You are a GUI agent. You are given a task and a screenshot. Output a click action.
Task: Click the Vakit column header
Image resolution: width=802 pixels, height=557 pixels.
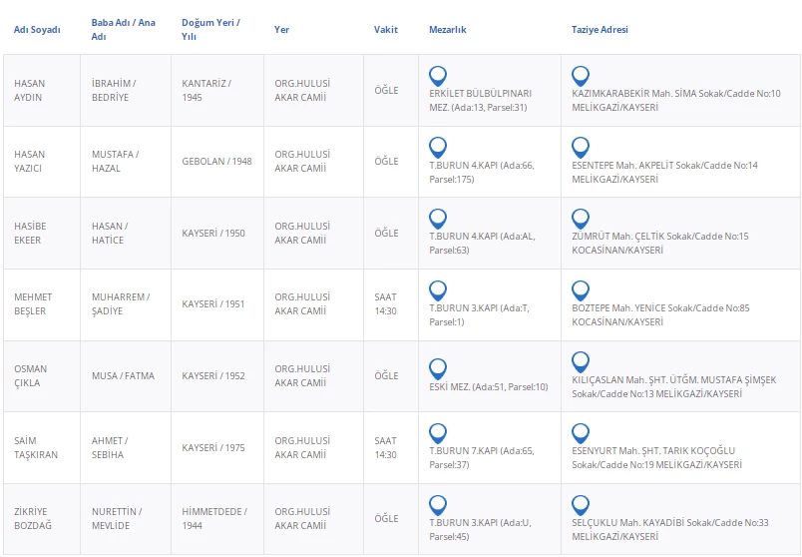[x=386, y=30]
